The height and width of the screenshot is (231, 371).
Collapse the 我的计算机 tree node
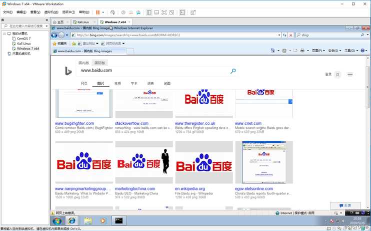click(4, 34)
